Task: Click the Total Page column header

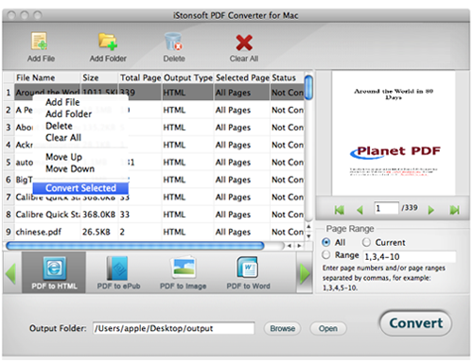Action: [140, 78]
